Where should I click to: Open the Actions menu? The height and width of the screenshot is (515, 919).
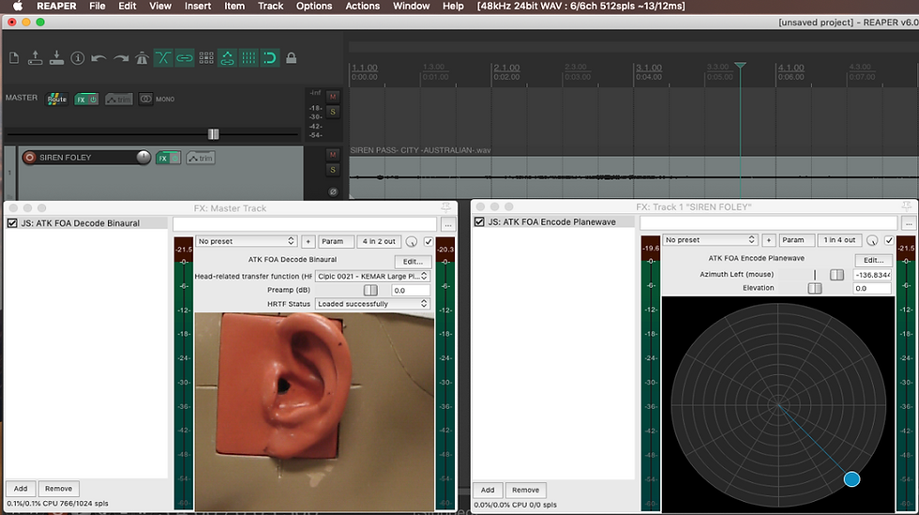click(x=362, y=6)
